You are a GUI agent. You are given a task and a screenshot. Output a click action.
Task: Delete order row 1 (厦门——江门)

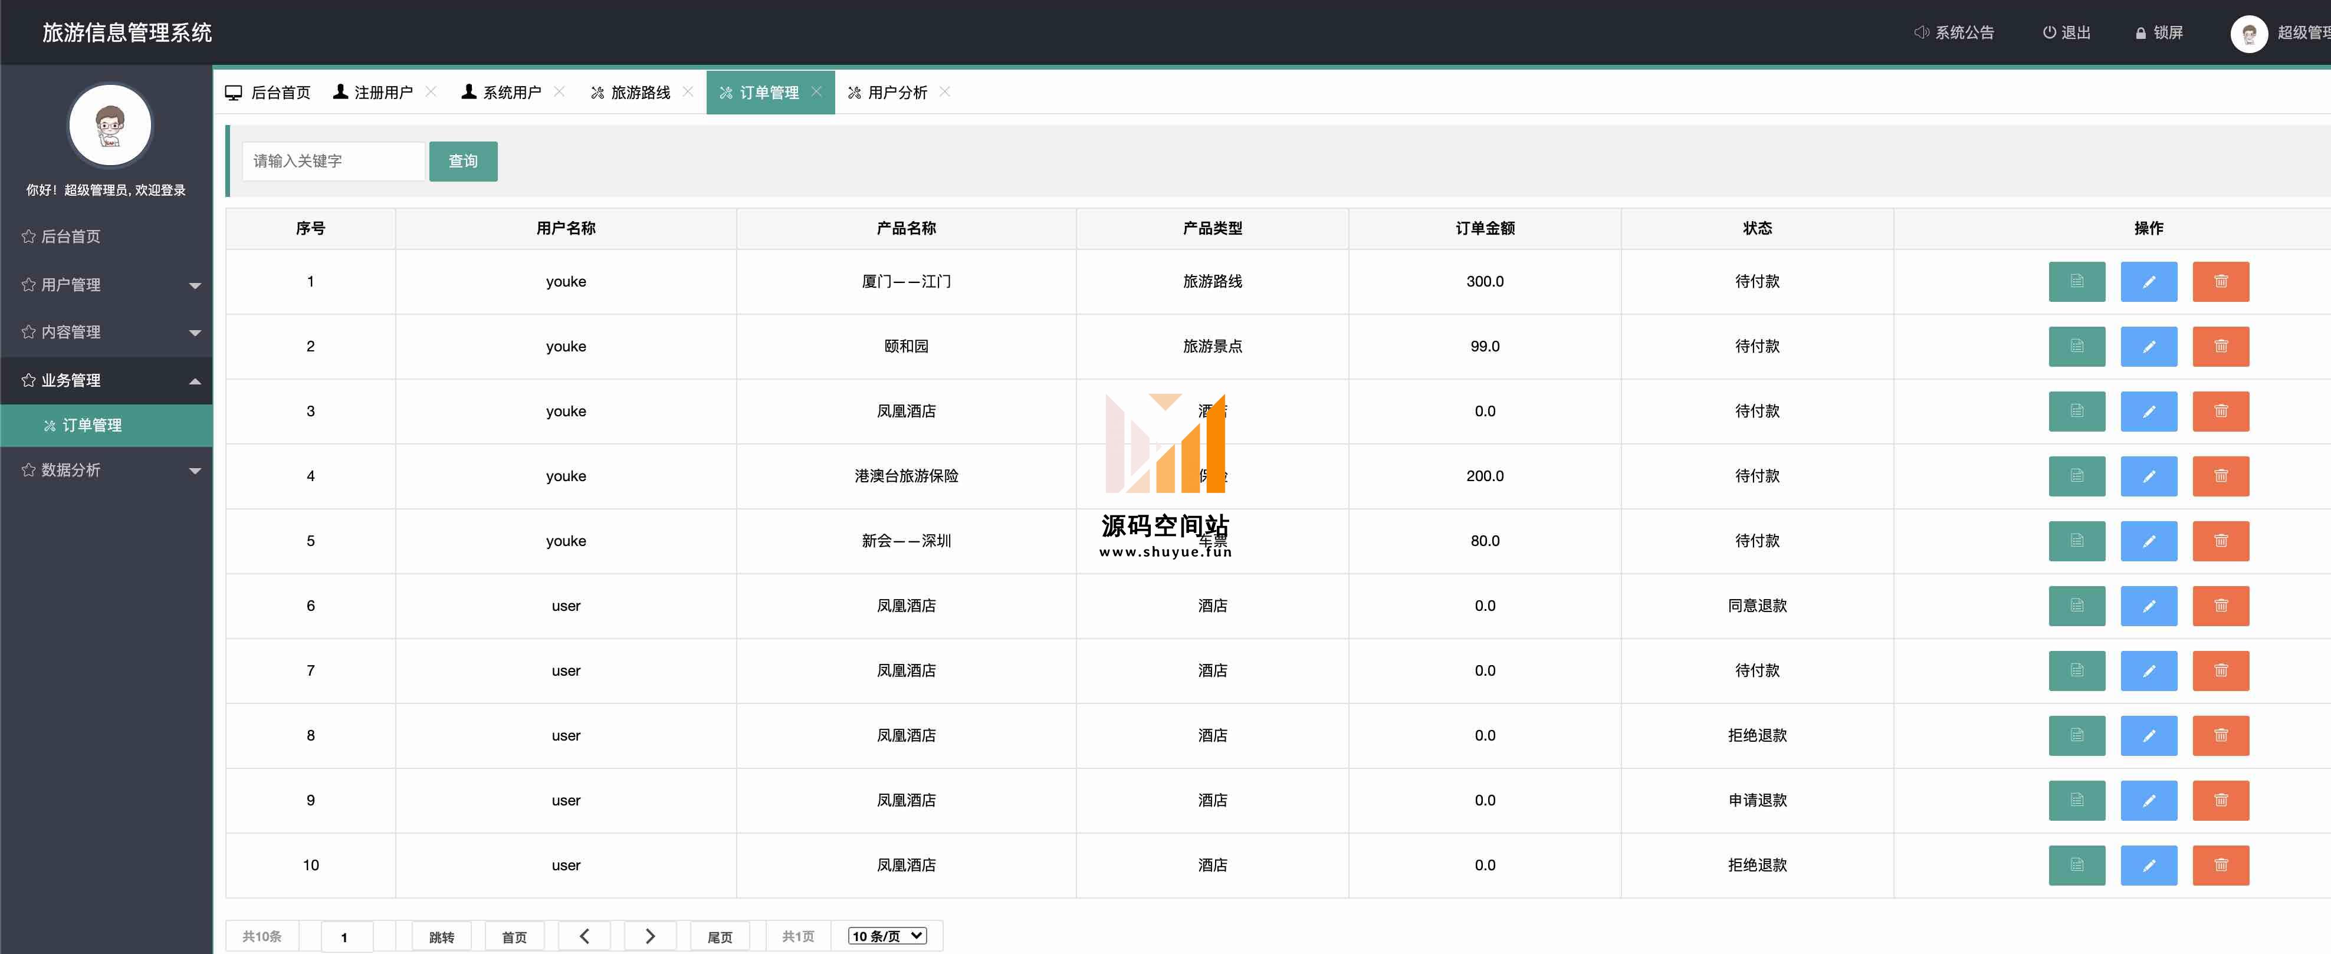[2221, 281]
